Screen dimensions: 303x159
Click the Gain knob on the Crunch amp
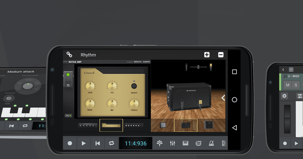[90, 86]
